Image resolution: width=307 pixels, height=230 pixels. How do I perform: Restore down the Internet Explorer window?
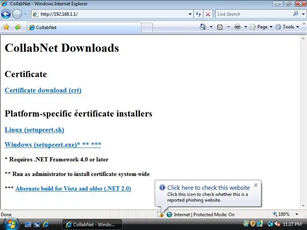[289, 4]
